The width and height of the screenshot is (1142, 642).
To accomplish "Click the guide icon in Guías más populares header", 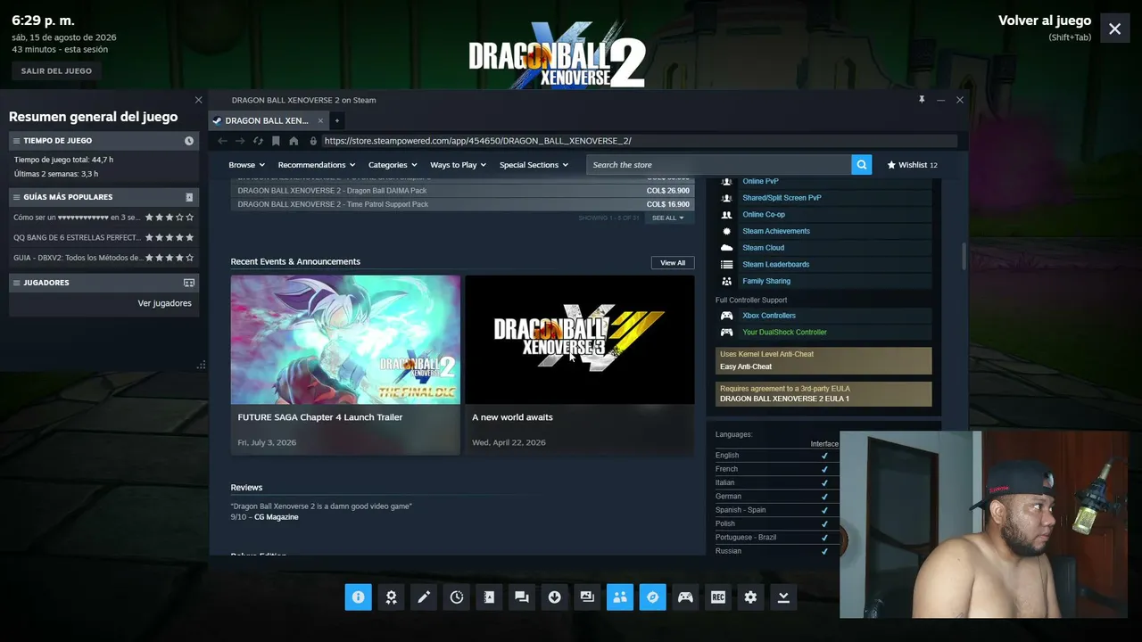I will (189, 197).
